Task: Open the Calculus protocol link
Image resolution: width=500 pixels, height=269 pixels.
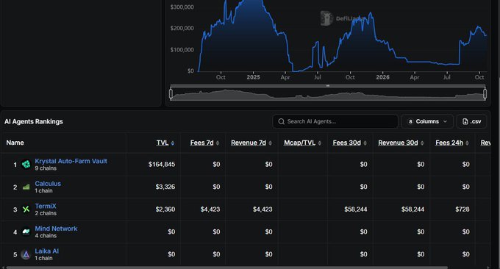Action: pos(48,184)
